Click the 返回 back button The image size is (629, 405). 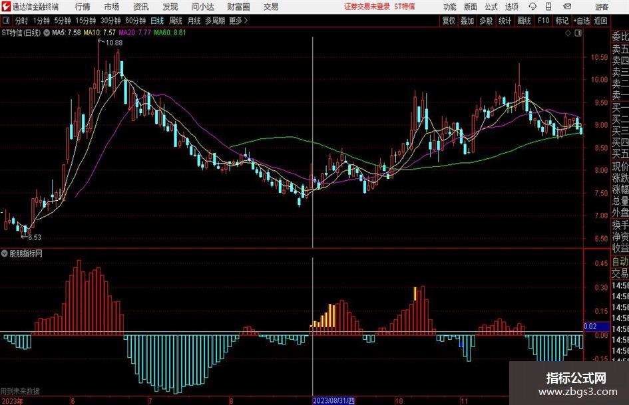coord(600,21)
